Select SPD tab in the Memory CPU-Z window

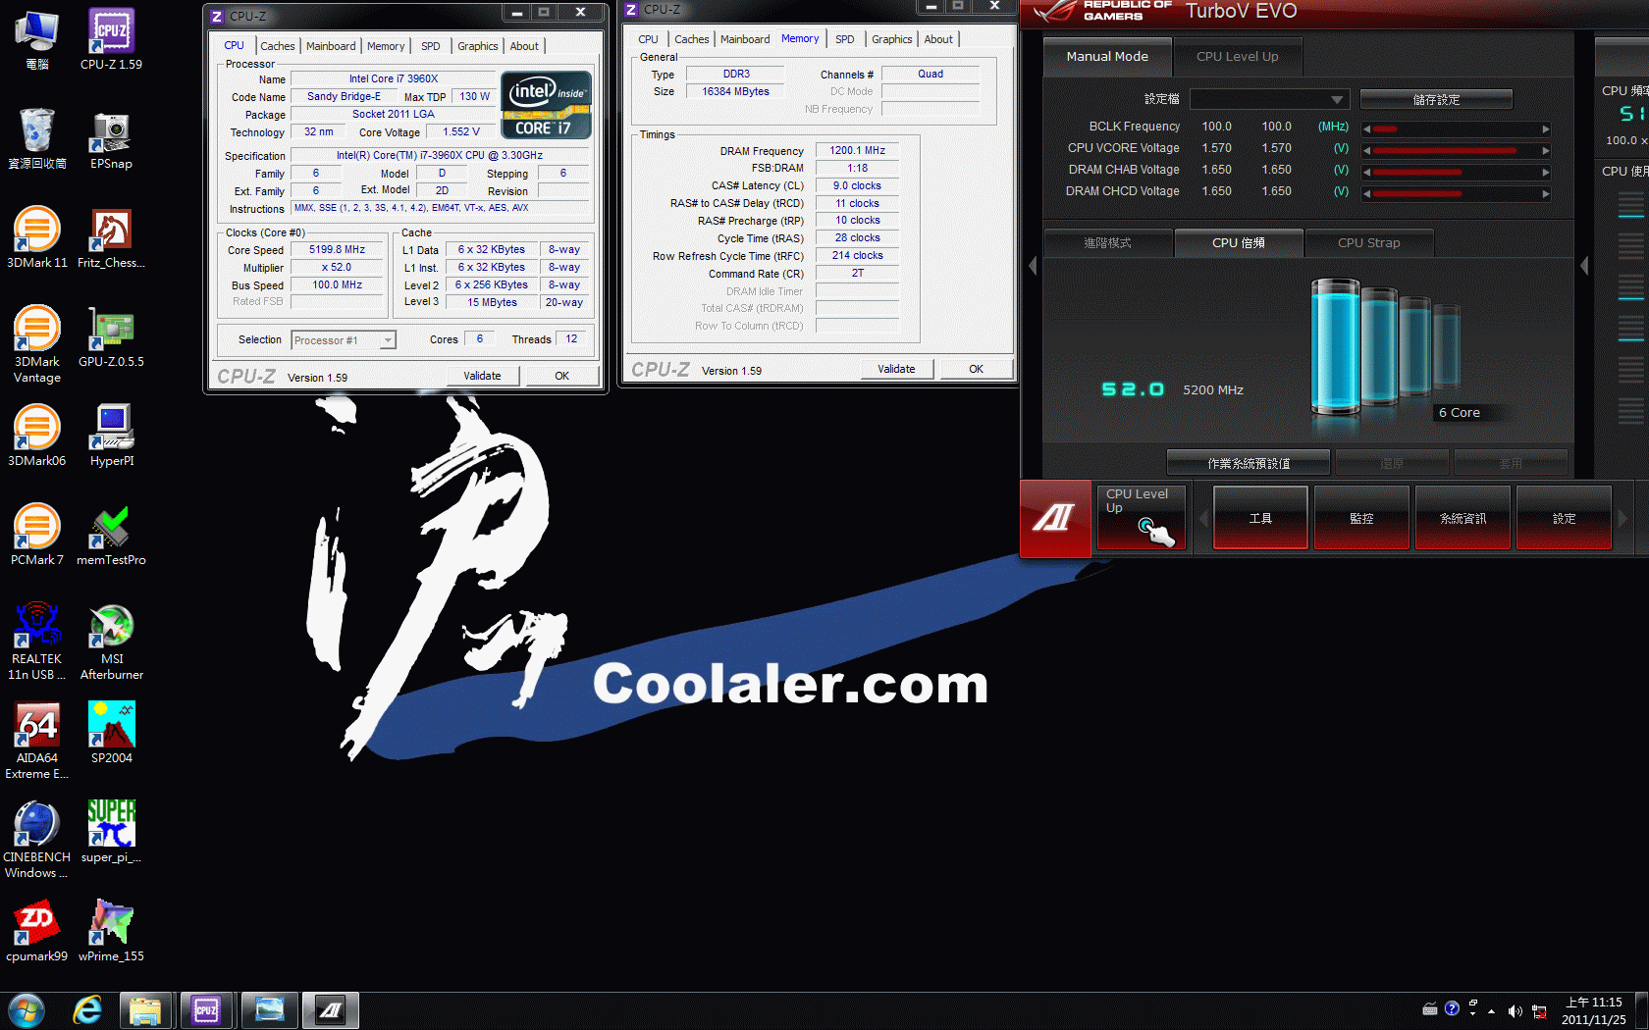tap(845, 39)
